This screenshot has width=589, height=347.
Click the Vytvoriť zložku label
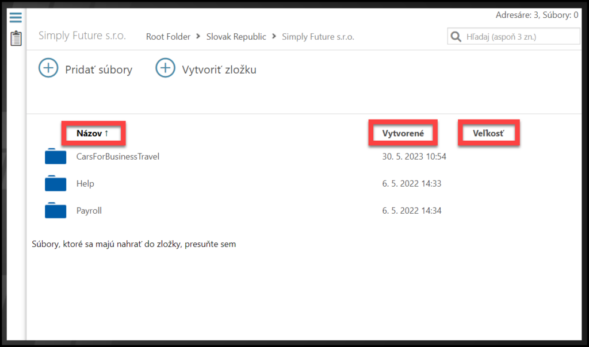click(x=219, y=70)
